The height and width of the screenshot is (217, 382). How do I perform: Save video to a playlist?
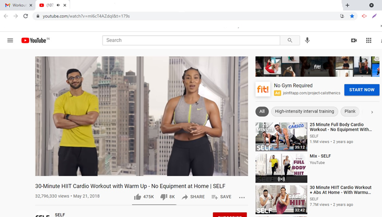tap(222, 197)
